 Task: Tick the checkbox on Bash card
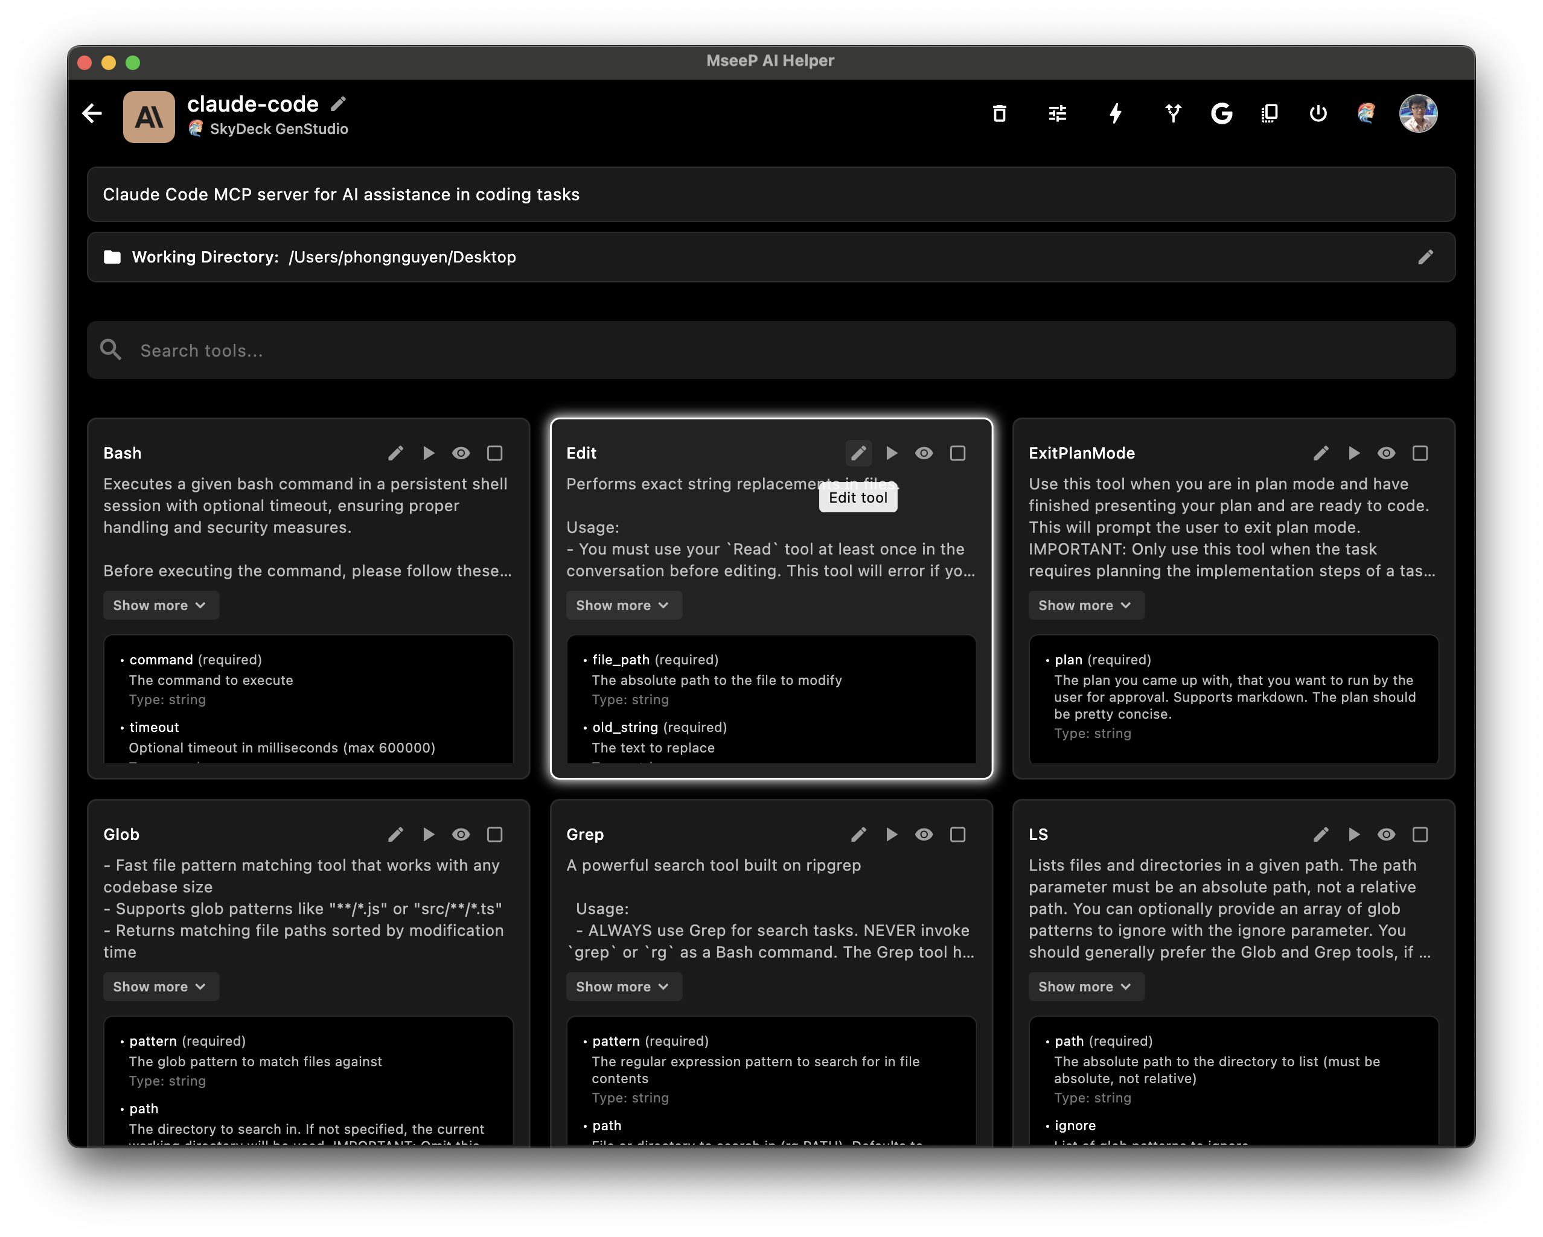click(x=494, y=453)
